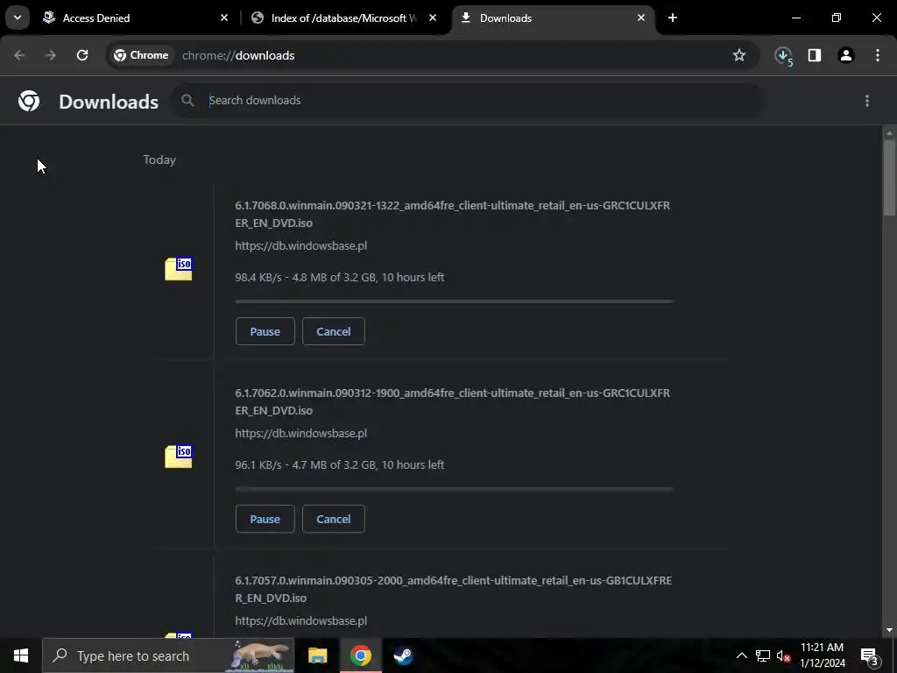This screenshot has height=673, width=897.
Task: Click the page scrollbar thumb
Action: [x=889, y=177]
